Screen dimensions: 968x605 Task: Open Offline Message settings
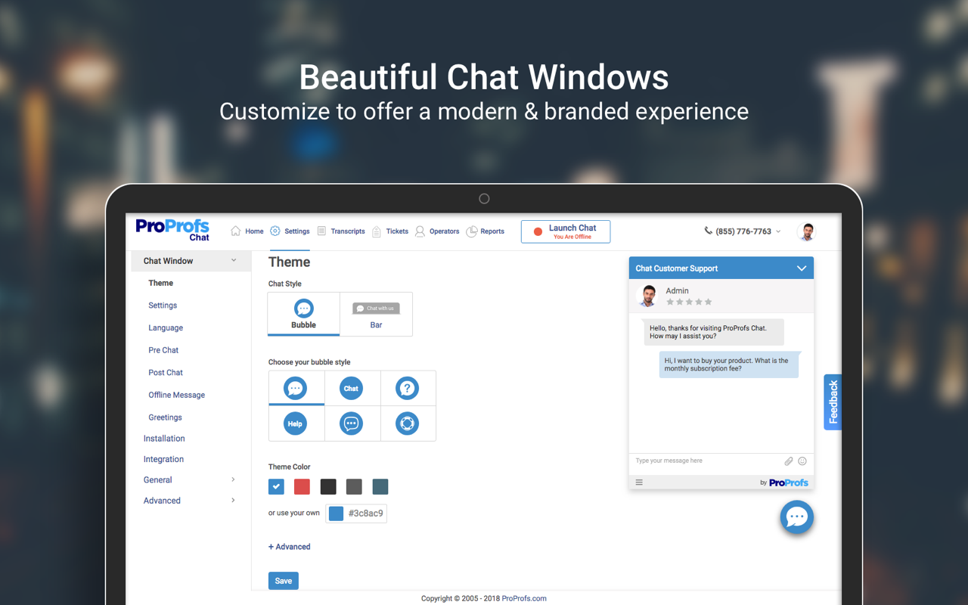(177, 395)
